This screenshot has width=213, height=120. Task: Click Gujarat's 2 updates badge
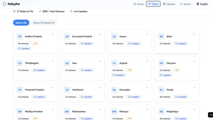pos(118,75)
